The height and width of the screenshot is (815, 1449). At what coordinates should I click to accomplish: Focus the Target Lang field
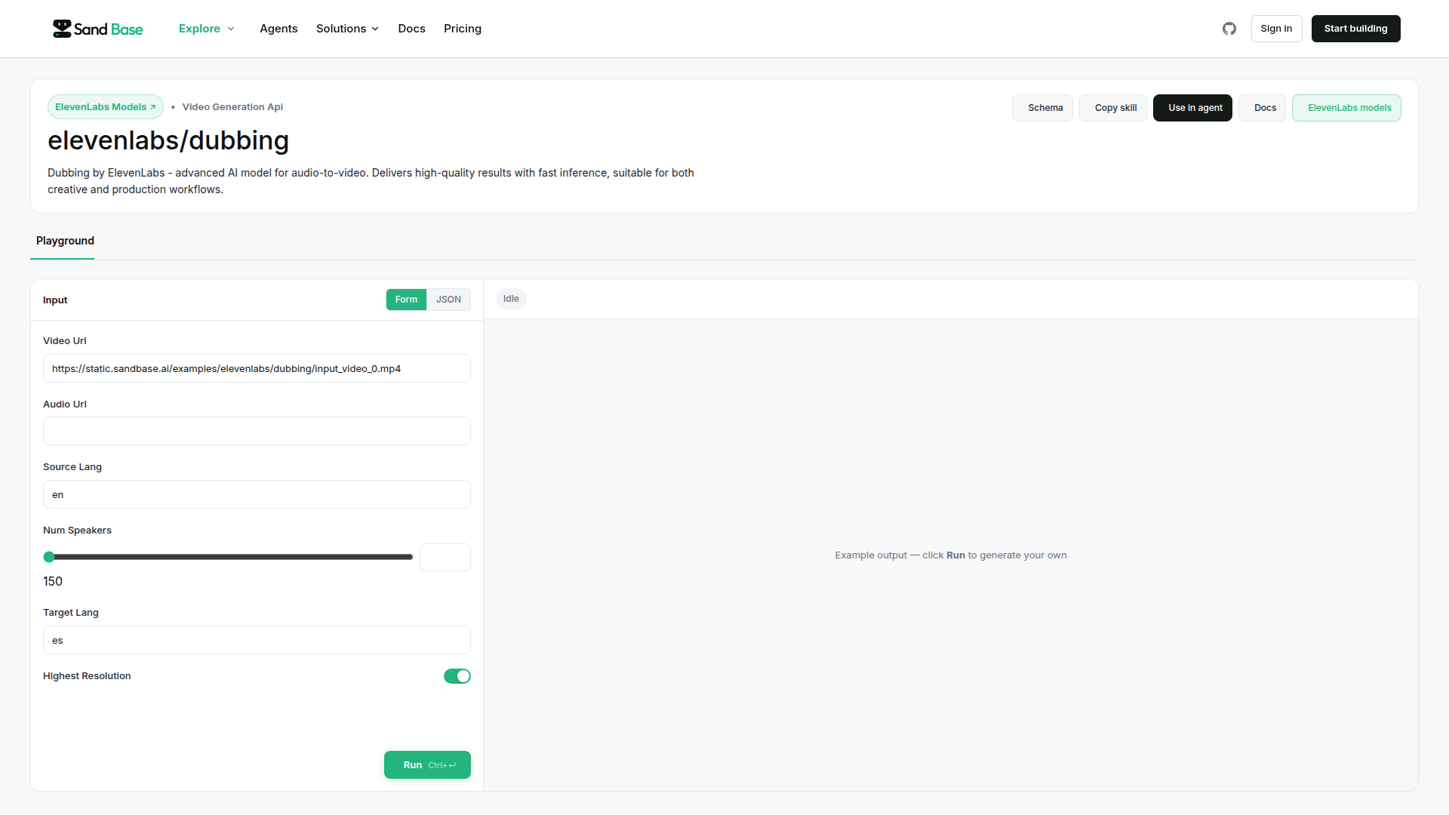(257, 640)
